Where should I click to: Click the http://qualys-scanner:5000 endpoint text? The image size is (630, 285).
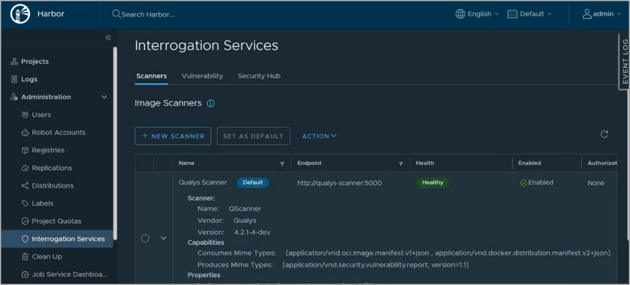339,183
